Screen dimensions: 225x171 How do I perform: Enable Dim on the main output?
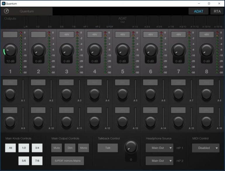click(70, 148)
